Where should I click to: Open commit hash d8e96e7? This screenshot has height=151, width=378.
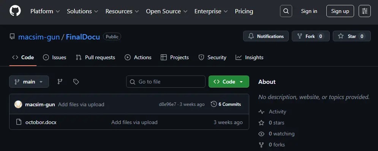click(168, 104)
